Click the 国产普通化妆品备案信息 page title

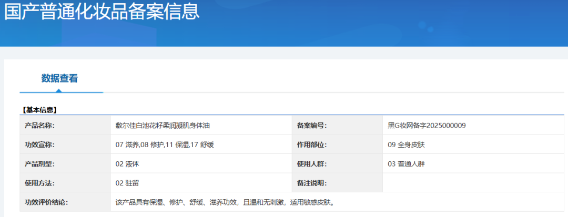(x=102, y=11)
